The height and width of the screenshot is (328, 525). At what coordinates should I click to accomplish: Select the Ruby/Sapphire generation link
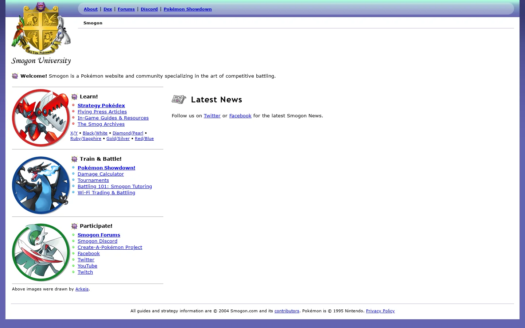86,138
